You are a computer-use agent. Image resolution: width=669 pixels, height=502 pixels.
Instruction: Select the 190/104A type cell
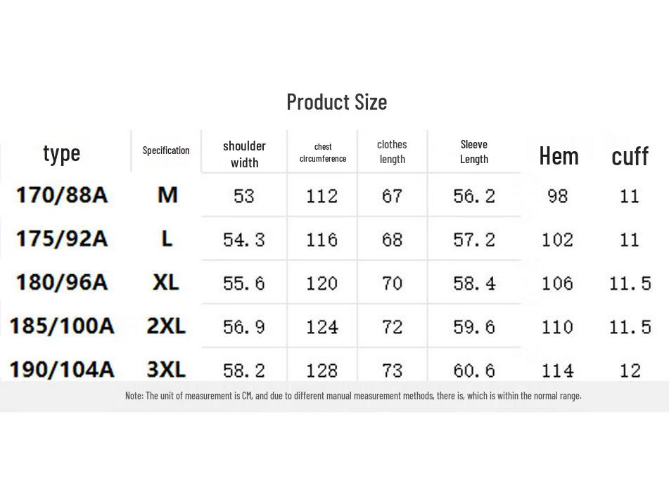(62, 368)
